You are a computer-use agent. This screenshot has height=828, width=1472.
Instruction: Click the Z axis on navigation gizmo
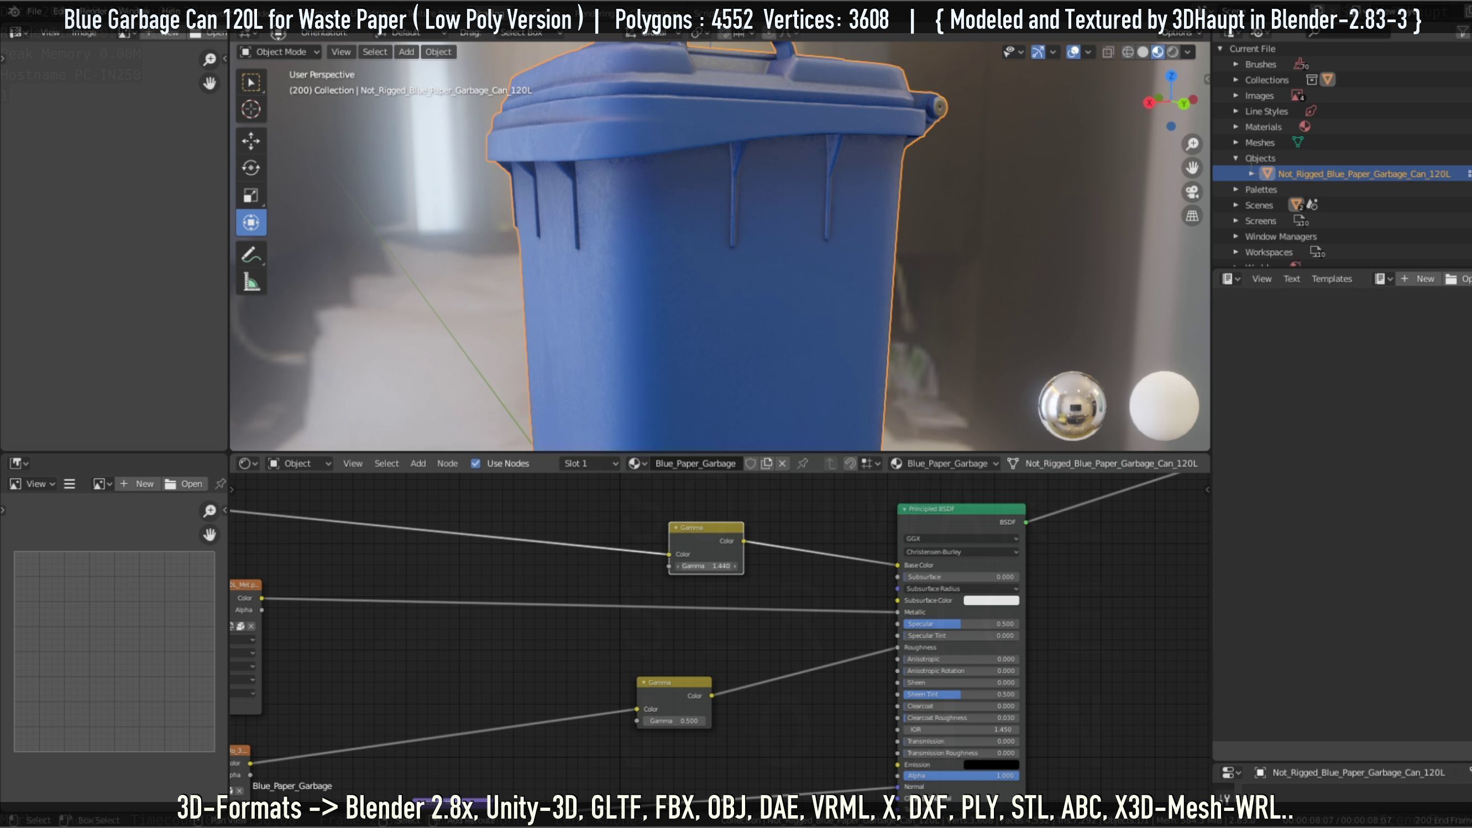pos(1171,75)
